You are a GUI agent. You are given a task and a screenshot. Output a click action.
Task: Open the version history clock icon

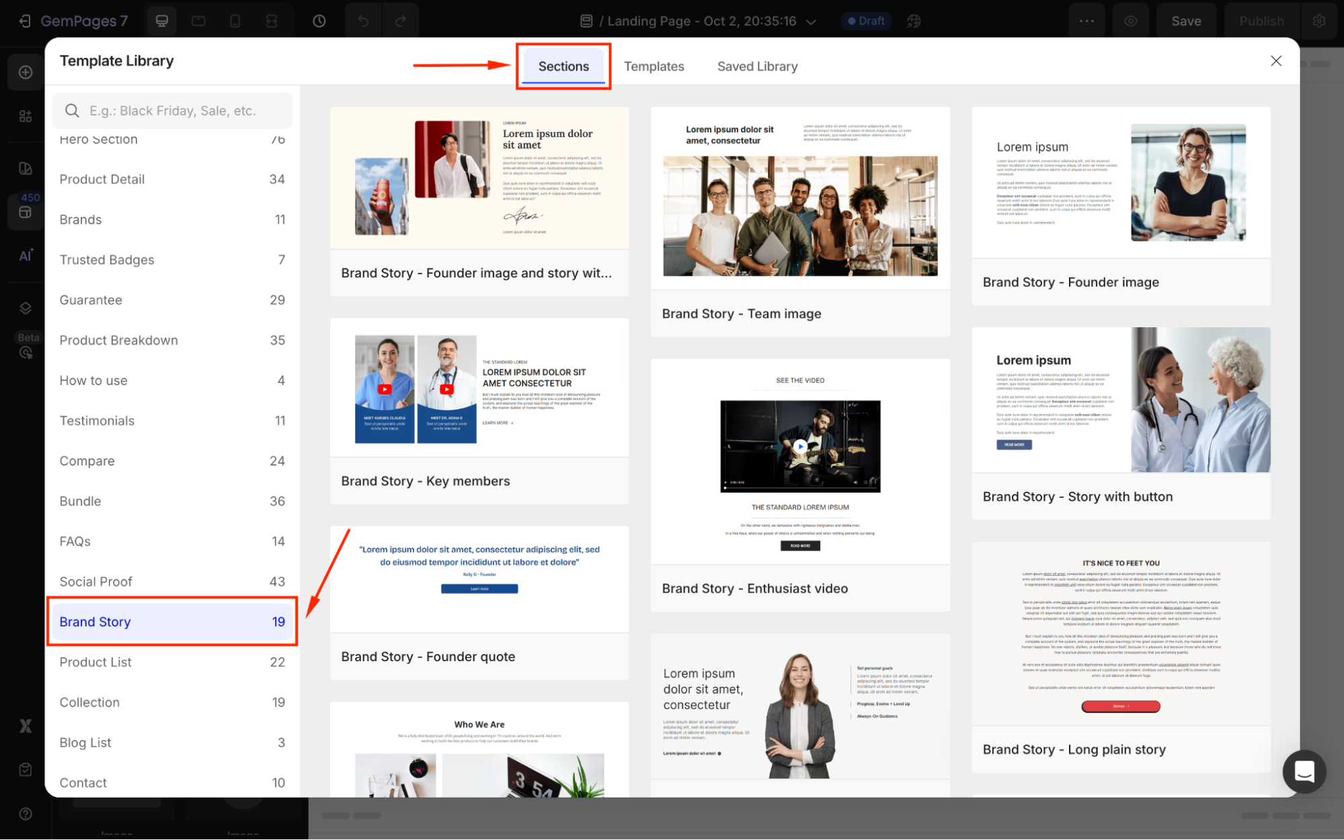(319, 21)
